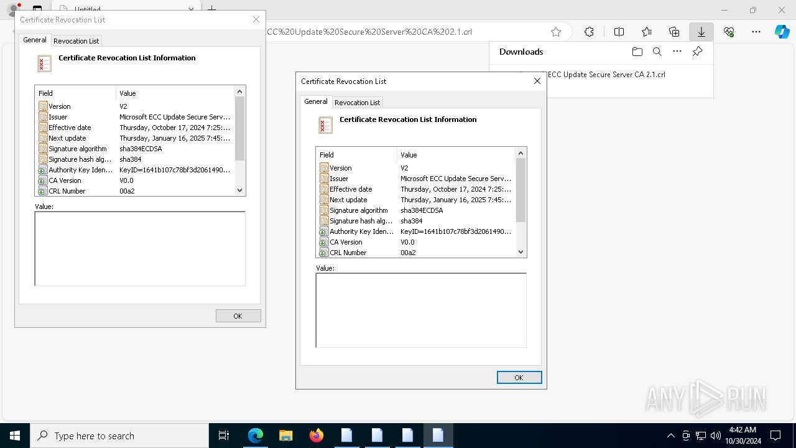Image resolution: width=796 pixels, height=448 pixels.
Task: Click Type here to search box
Action: [119, 436]
